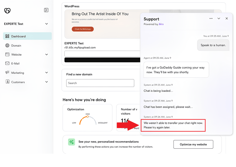Image resolution: width=236 pixels, height=167 pixels.
Task: Focus the Find a new domain search field
Action: tap(100, 83)
